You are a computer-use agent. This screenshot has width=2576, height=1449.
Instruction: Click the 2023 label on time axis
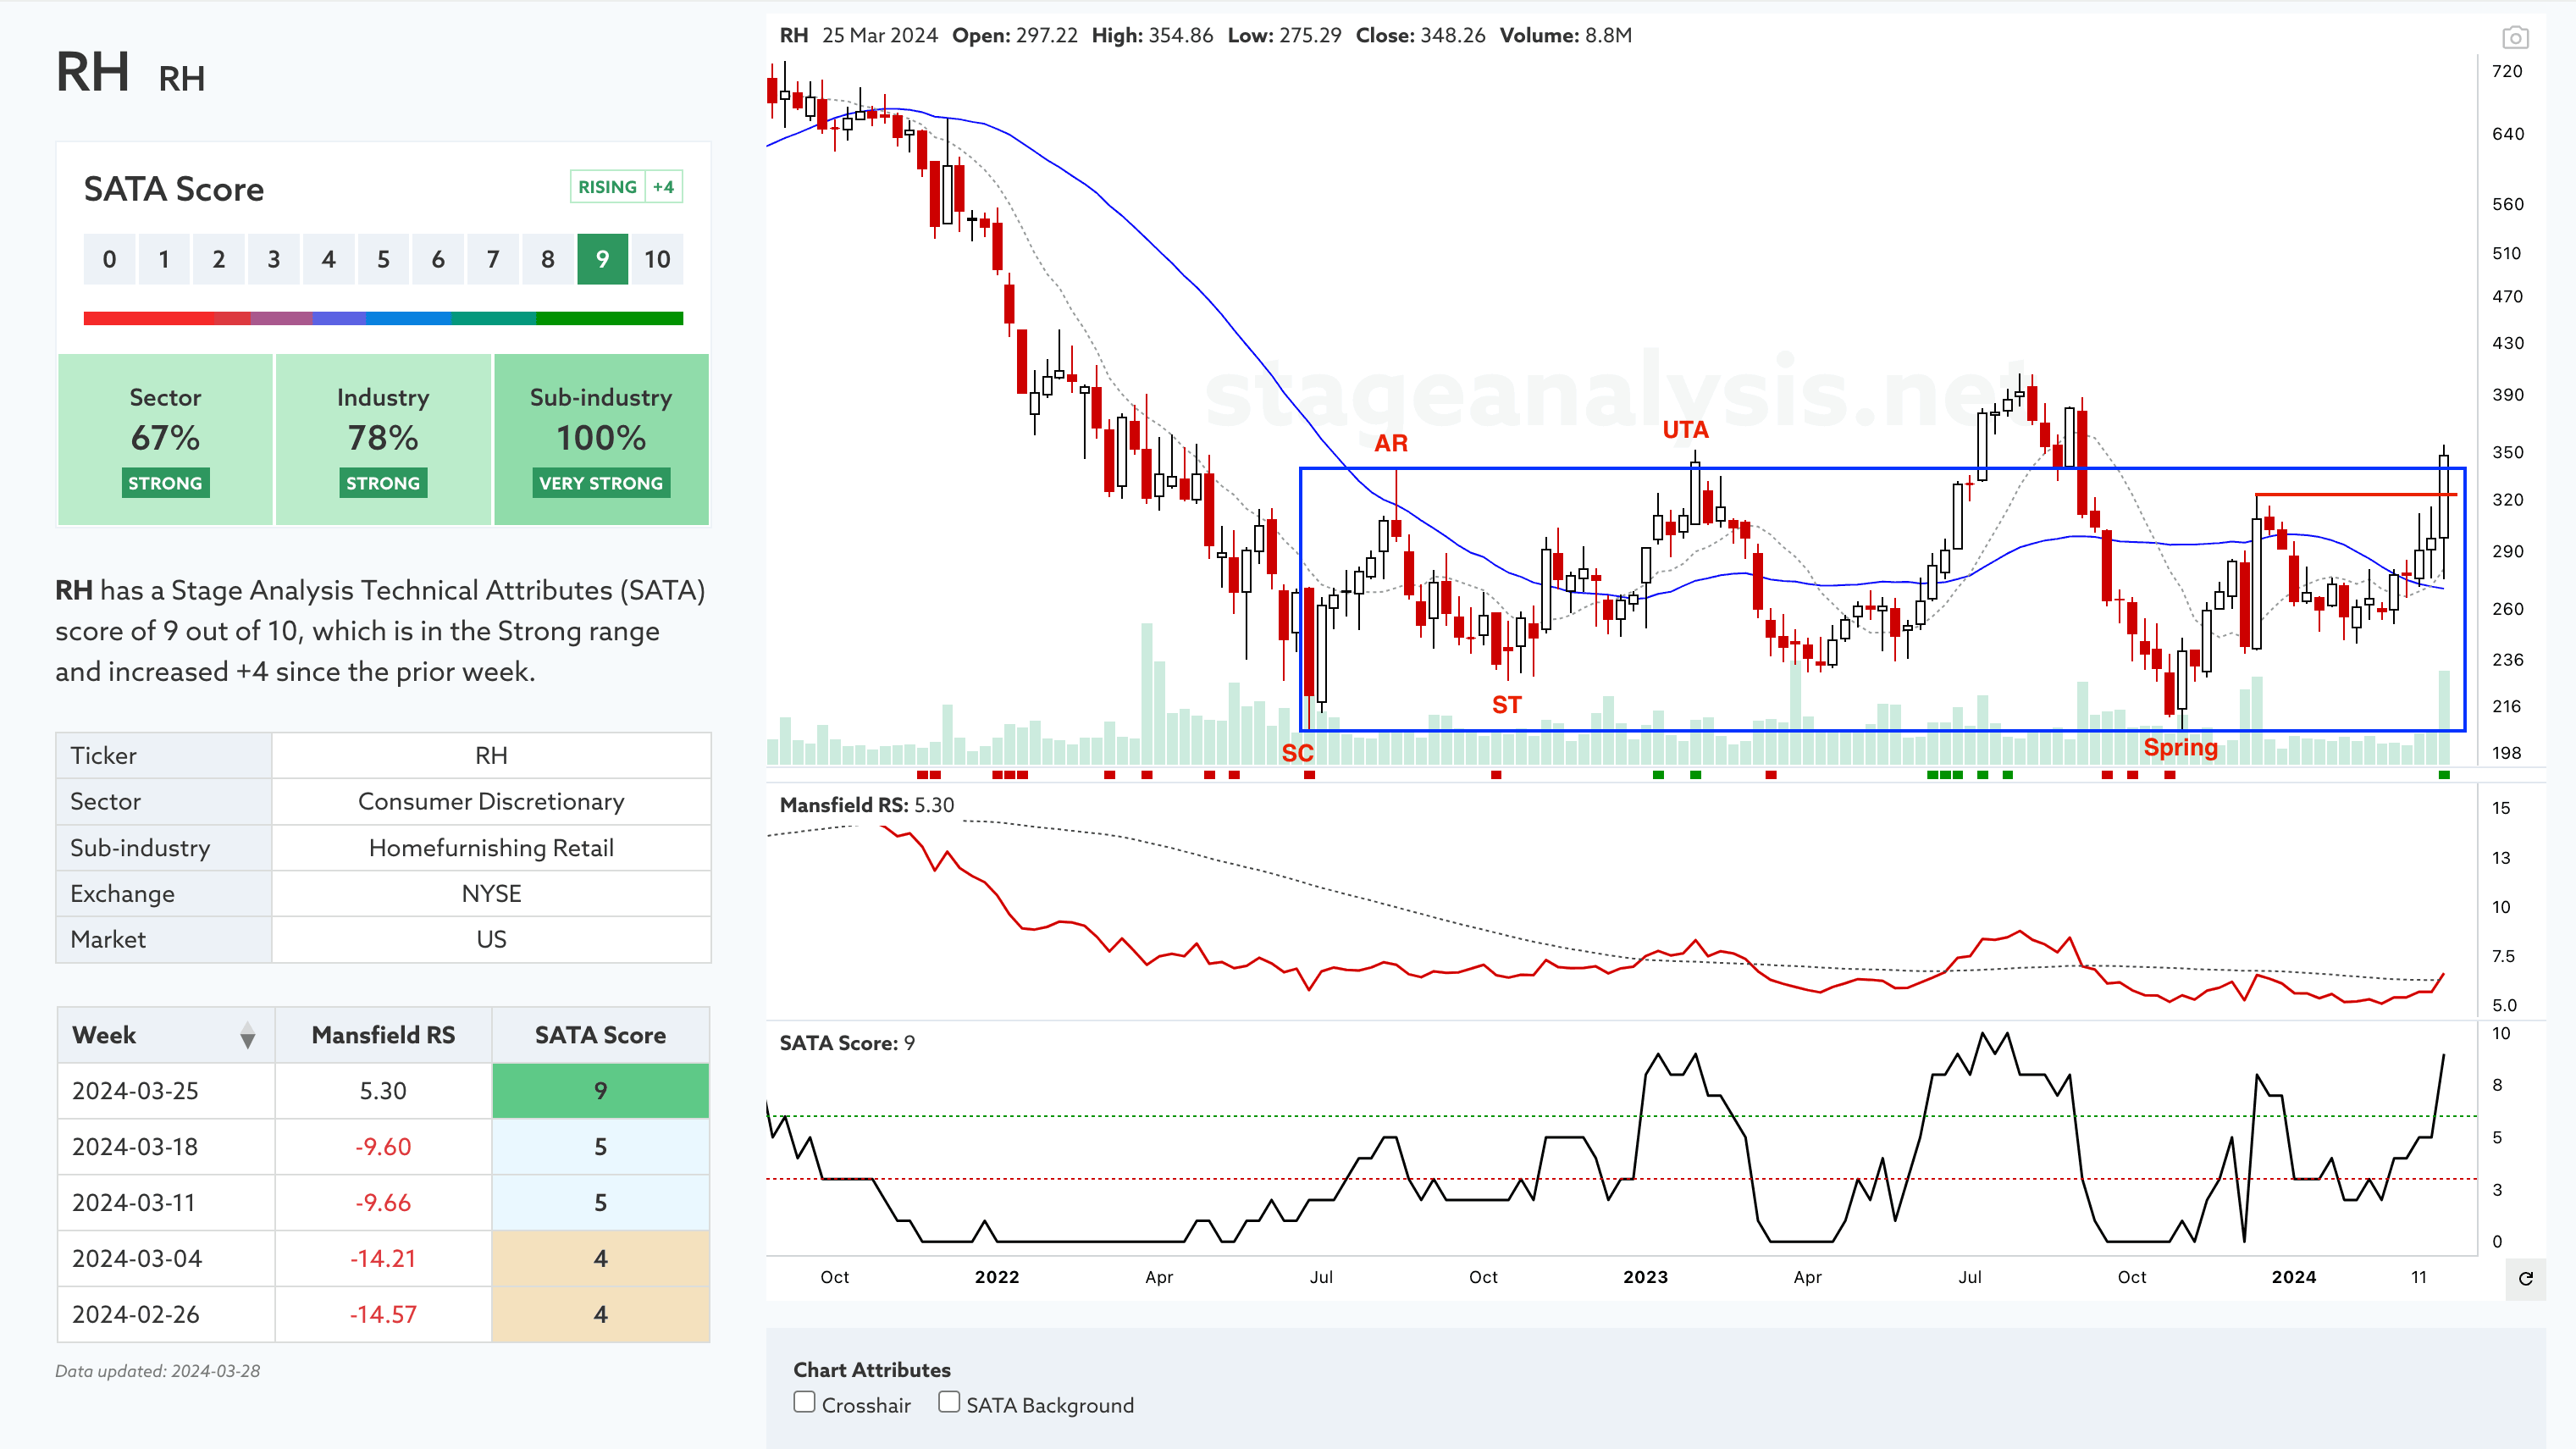[x=1645, y=1277]
